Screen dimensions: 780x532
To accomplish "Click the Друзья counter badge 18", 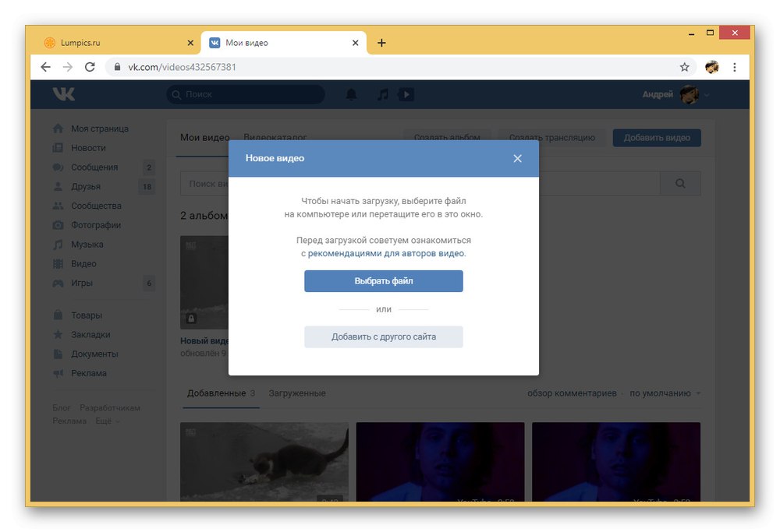I will [147, 187].
